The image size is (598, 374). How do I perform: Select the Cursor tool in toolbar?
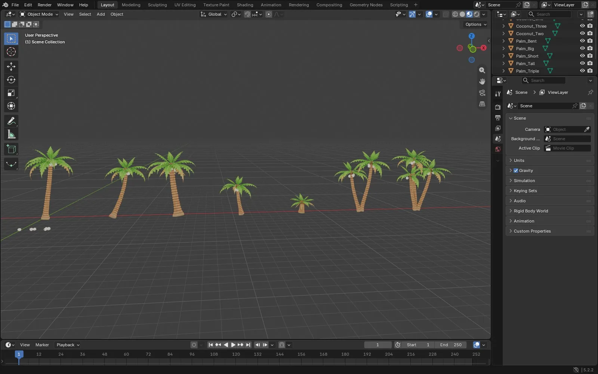(11, 52)
